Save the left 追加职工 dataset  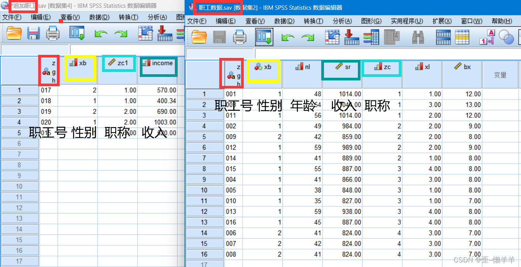(x=33, y=33)
